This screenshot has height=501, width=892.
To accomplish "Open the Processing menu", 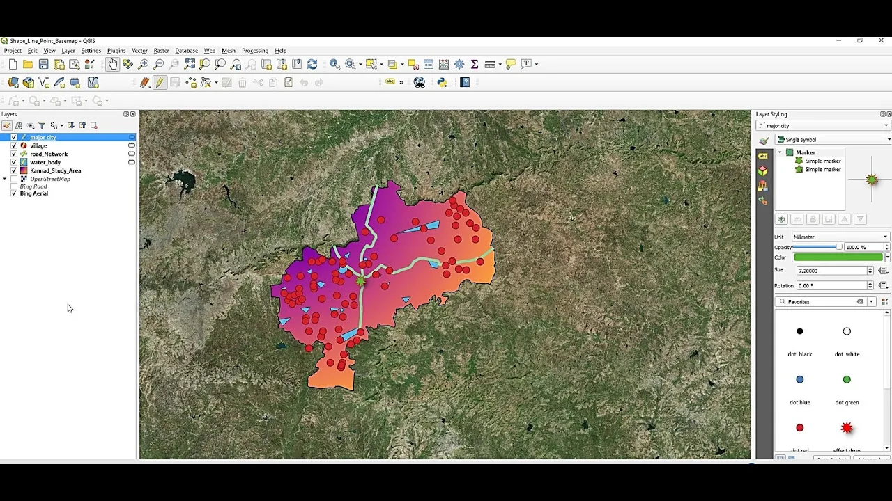I will [x=255, y=51].
